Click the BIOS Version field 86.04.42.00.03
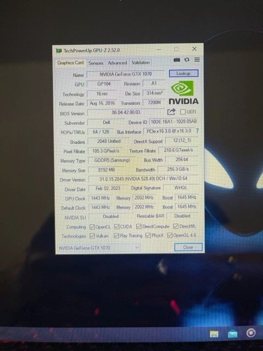 point(126,112)
